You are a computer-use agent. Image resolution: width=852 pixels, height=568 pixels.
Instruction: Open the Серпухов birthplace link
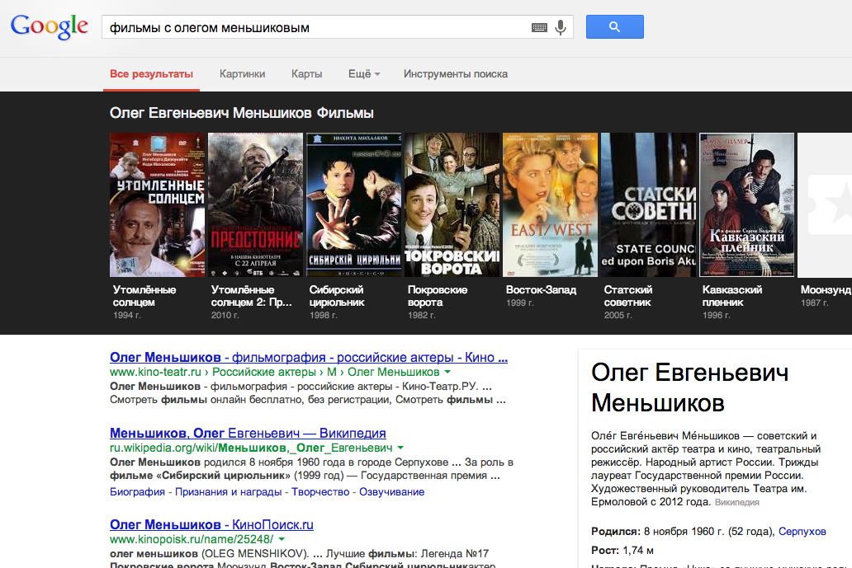[802, 532]
